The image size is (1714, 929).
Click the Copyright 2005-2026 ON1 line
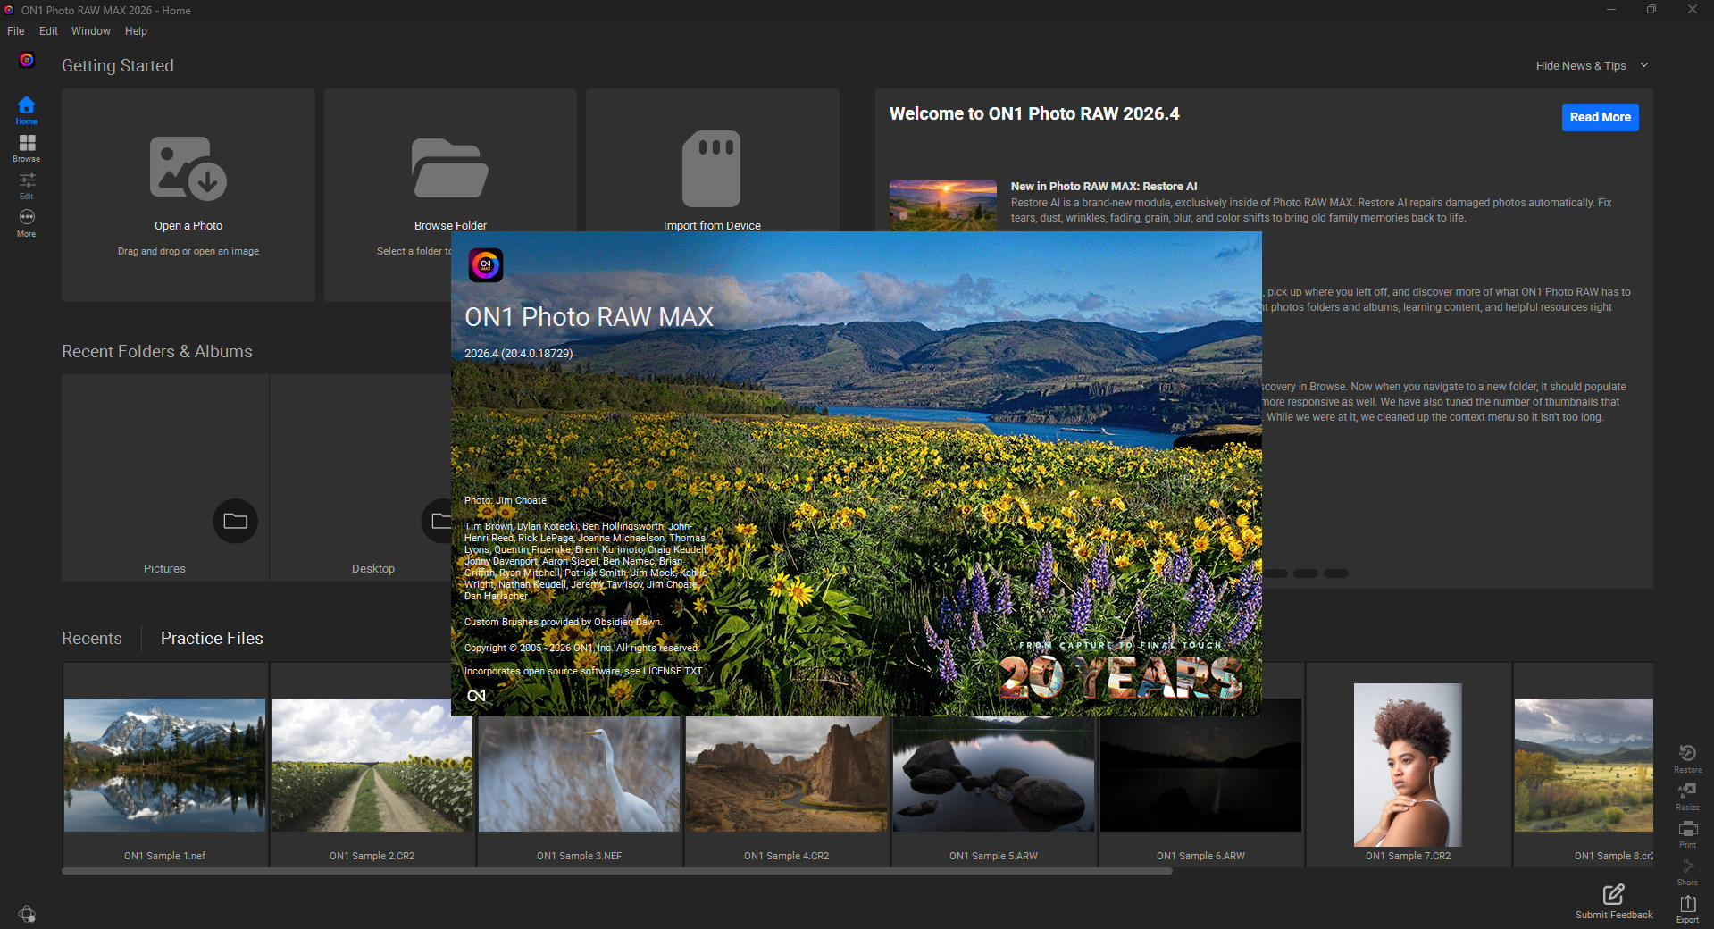tap(581, 648)
